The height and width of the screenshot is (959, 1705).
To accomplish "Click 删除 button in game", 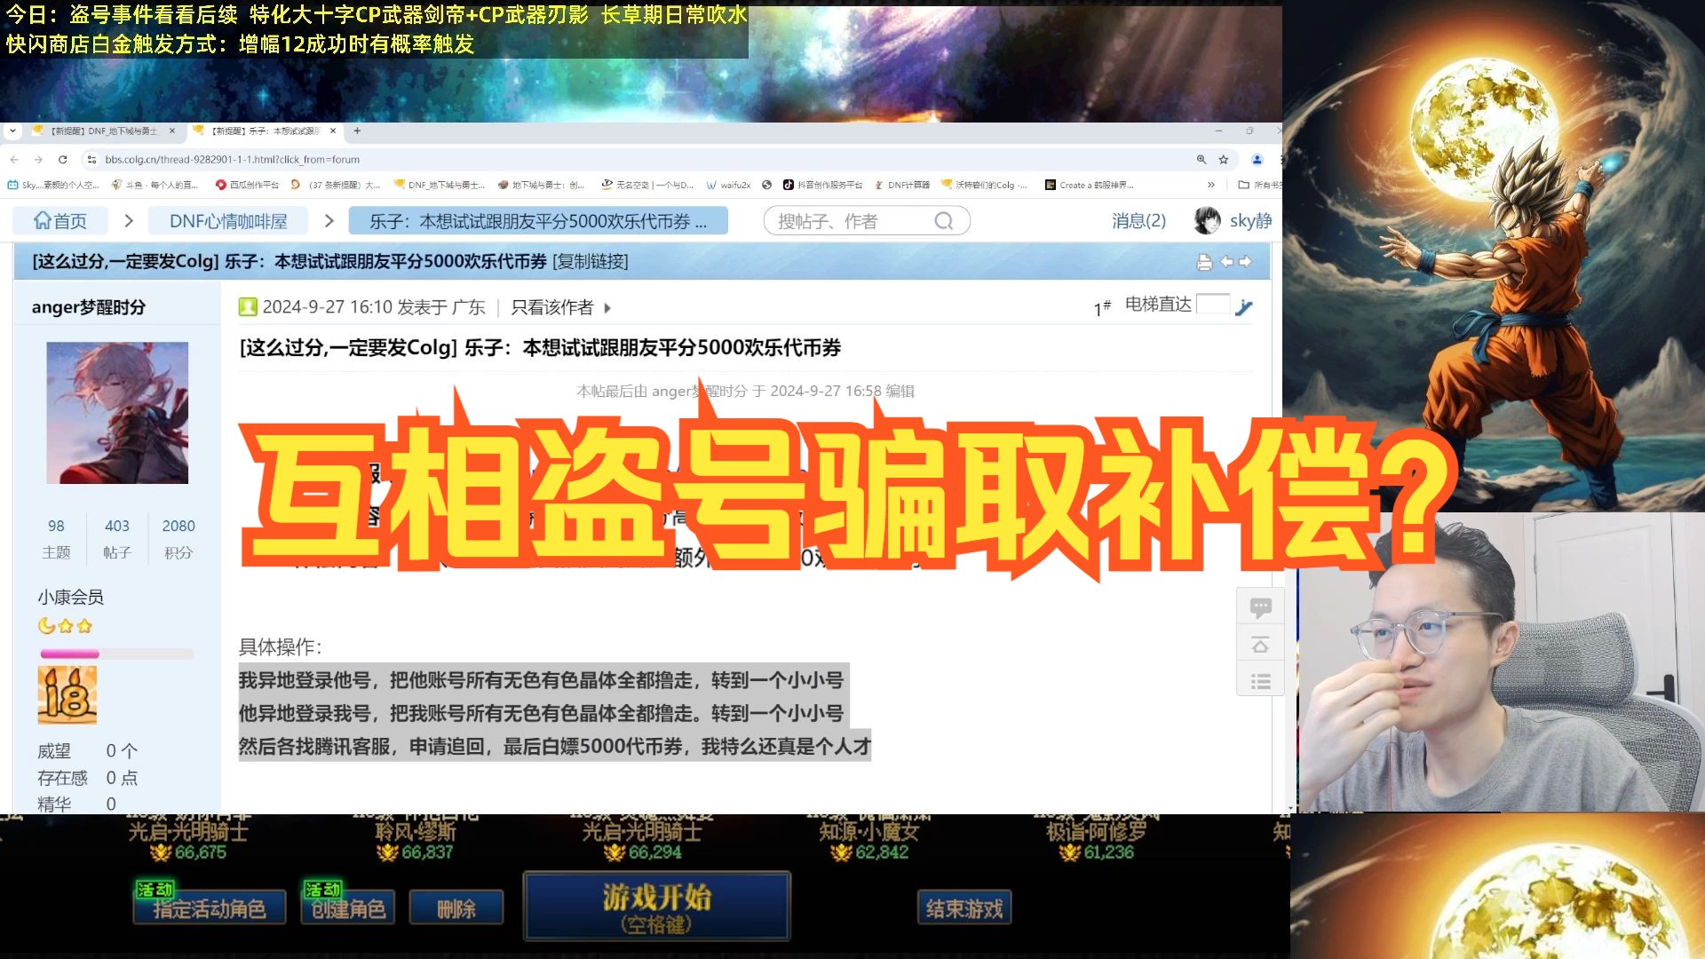I will click(x=456, y=907).
